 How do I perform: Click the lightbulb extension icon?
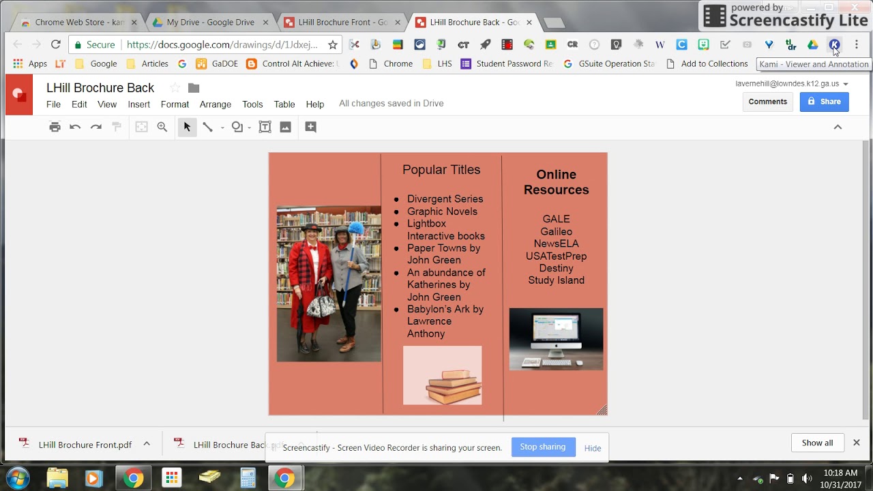pyautogui.click(x=616, y=44)
